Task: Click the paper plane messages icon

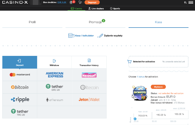Action: (x=80, y=2)
